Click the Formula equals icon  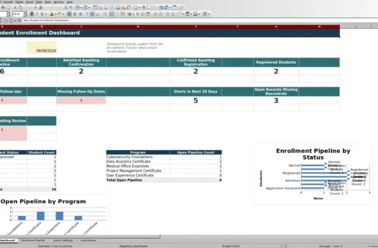(x=19, y=21)
